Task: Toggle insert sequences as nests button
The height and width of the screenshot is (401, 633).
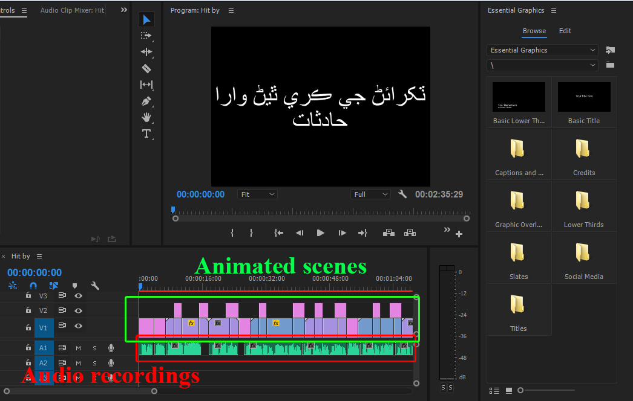Action: coord(13,286)
